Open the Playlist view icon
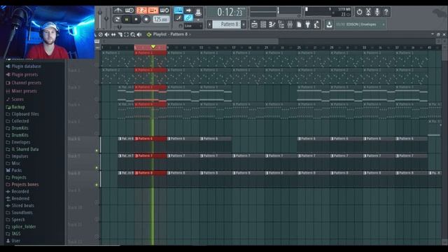 [x=254, y=24]
